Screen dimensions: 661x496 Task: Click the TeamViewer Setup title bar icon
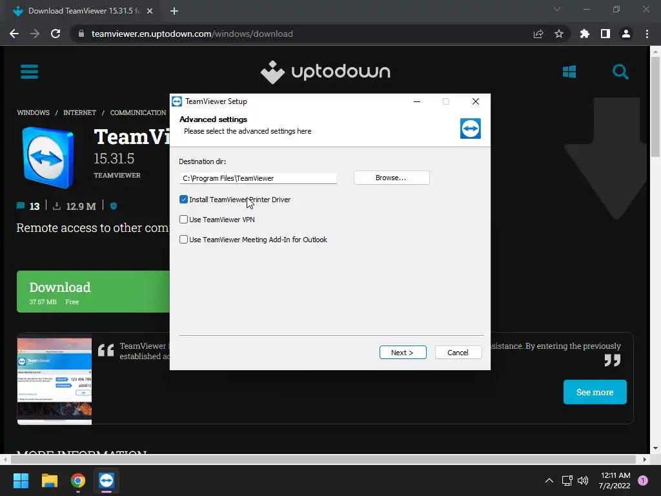177,101
